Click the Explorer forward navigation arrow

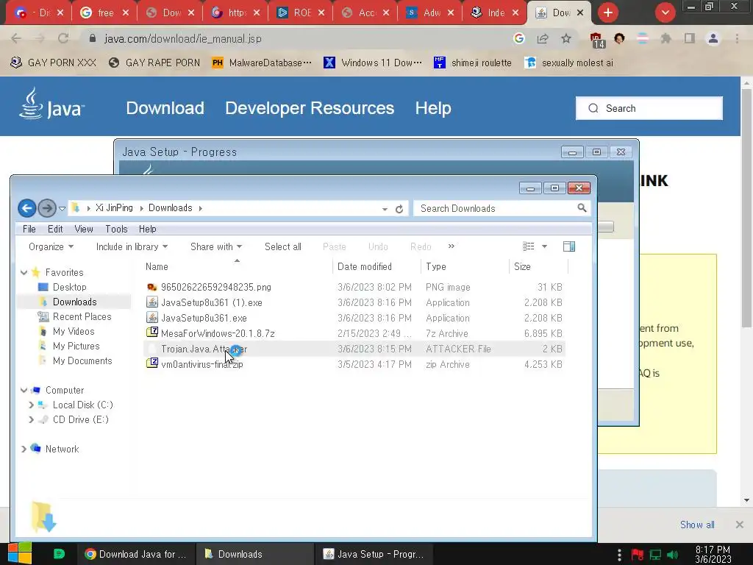[46, 208]
